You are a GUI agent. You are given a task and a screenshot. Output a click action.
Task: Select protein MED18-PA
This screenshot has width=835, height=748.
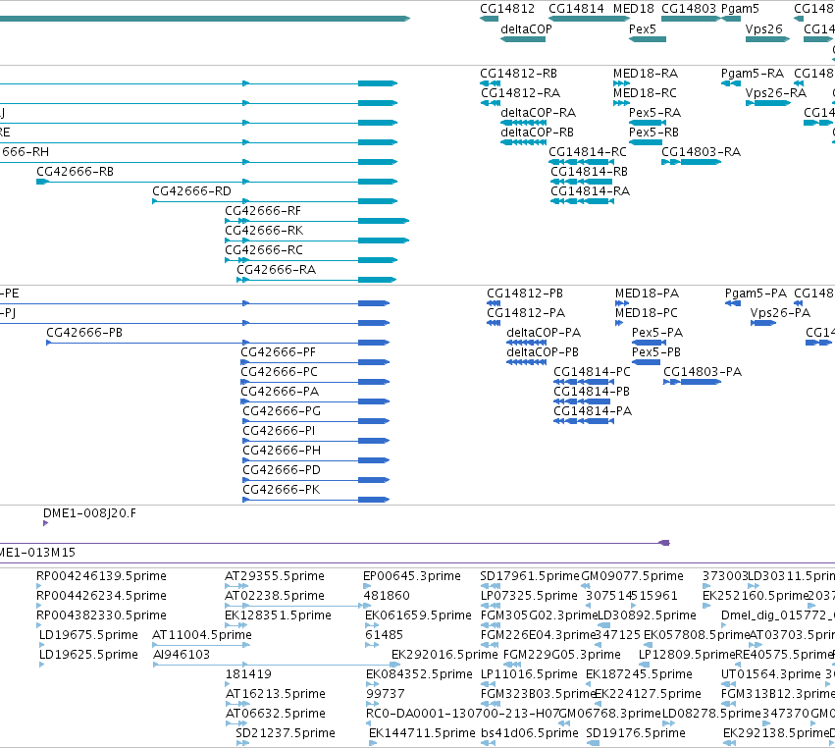(647, 294)
